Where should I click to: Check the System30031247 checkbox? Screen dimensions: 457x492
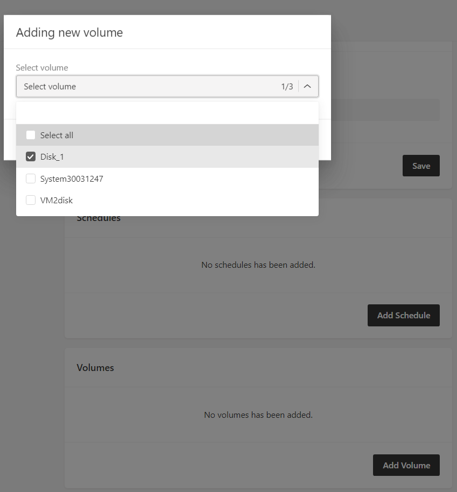point(31,179)
